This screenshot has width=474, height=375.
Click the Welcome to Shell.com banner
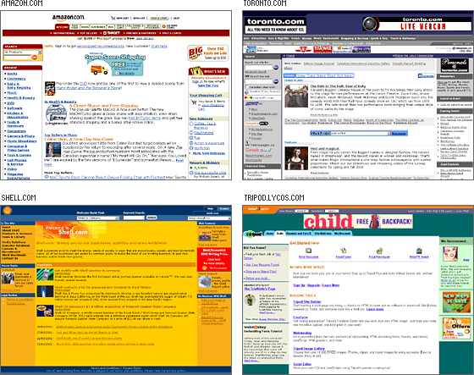(x=71, y=230)
